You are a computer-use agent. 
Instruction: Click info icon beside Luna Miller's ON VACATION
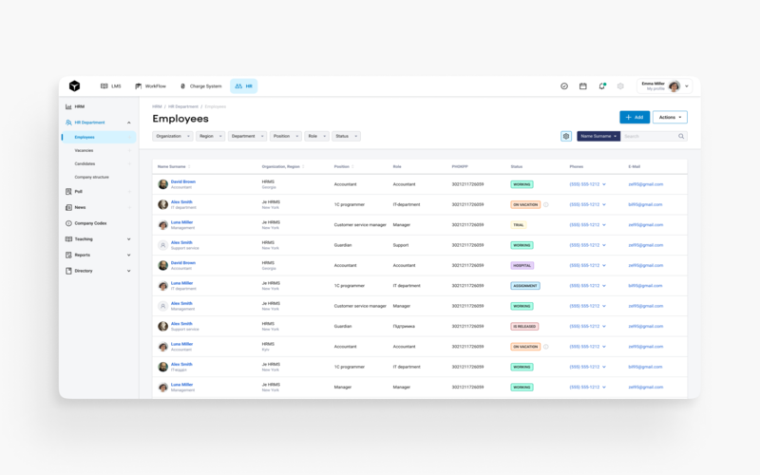coord(545,347)
